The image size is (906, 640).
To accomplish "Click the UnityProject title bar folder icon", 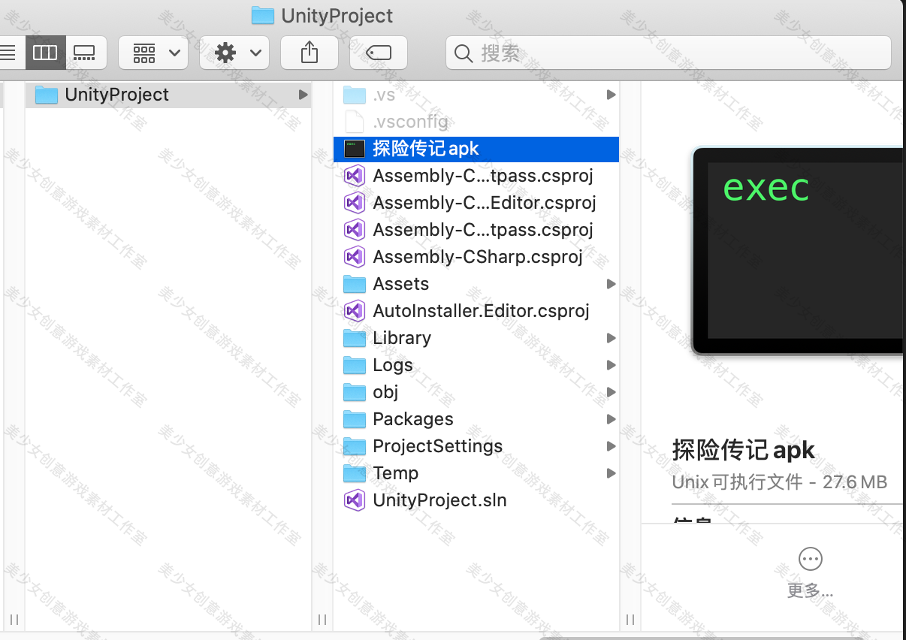I will [262, 15].
